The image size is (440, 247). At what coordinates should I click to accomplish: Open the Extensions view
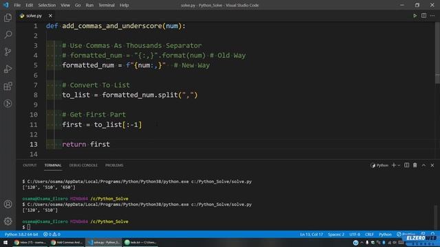pos(8,86)
